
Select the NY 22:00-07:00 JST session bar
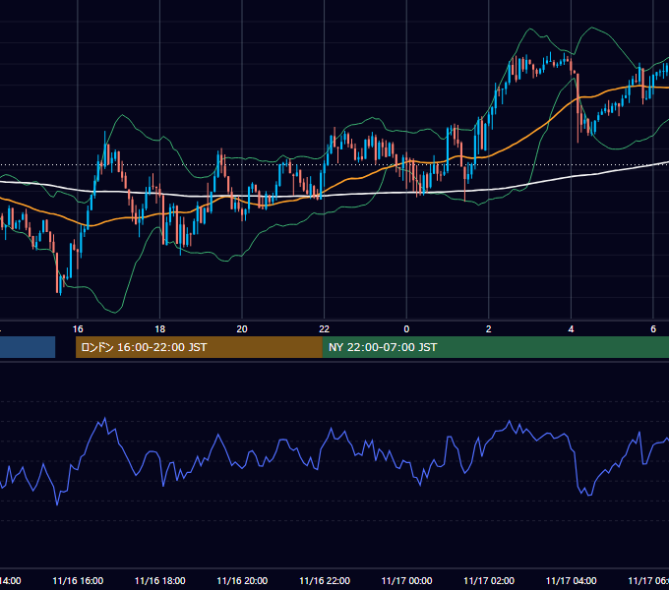coord(495,347)
